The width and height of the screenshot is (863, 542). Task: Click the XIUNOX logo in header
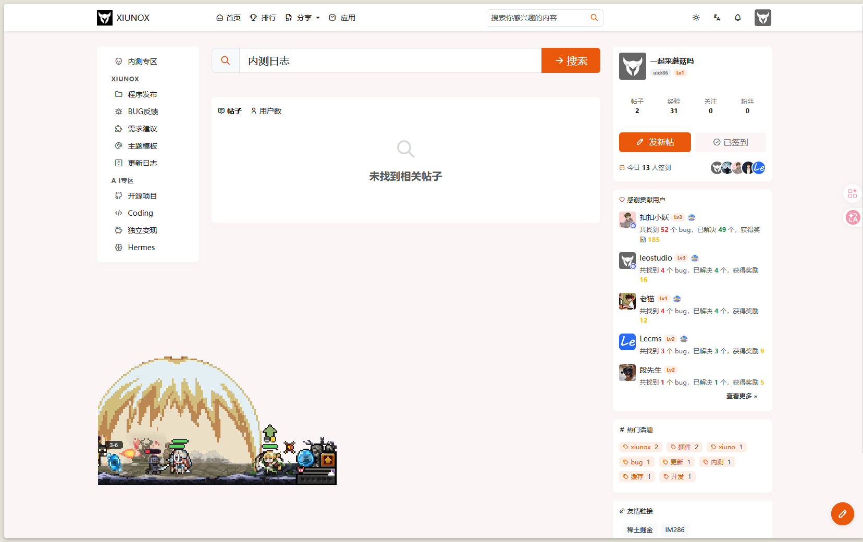tap(123, 18)
